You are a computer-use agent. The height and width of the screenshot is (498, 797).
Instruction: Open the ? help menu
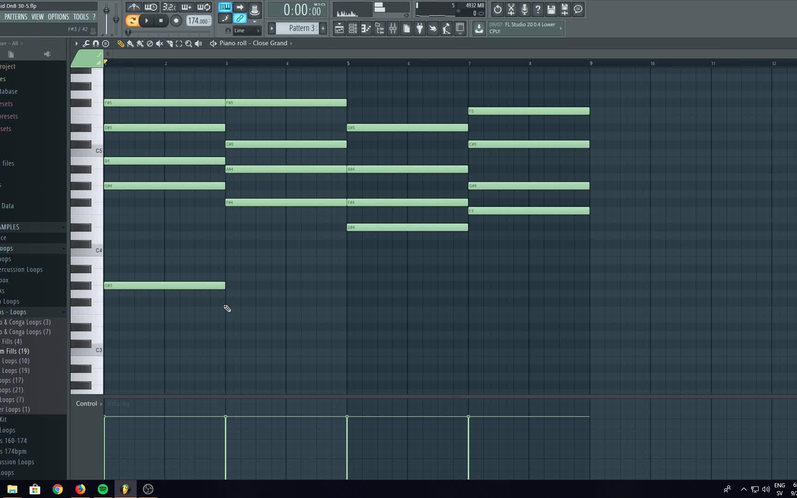click(x=94, y=17)
